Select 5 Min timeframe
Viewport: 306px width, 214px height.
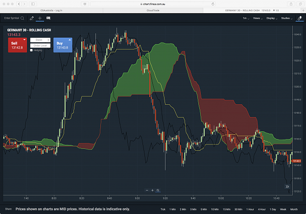pos(204,209)
